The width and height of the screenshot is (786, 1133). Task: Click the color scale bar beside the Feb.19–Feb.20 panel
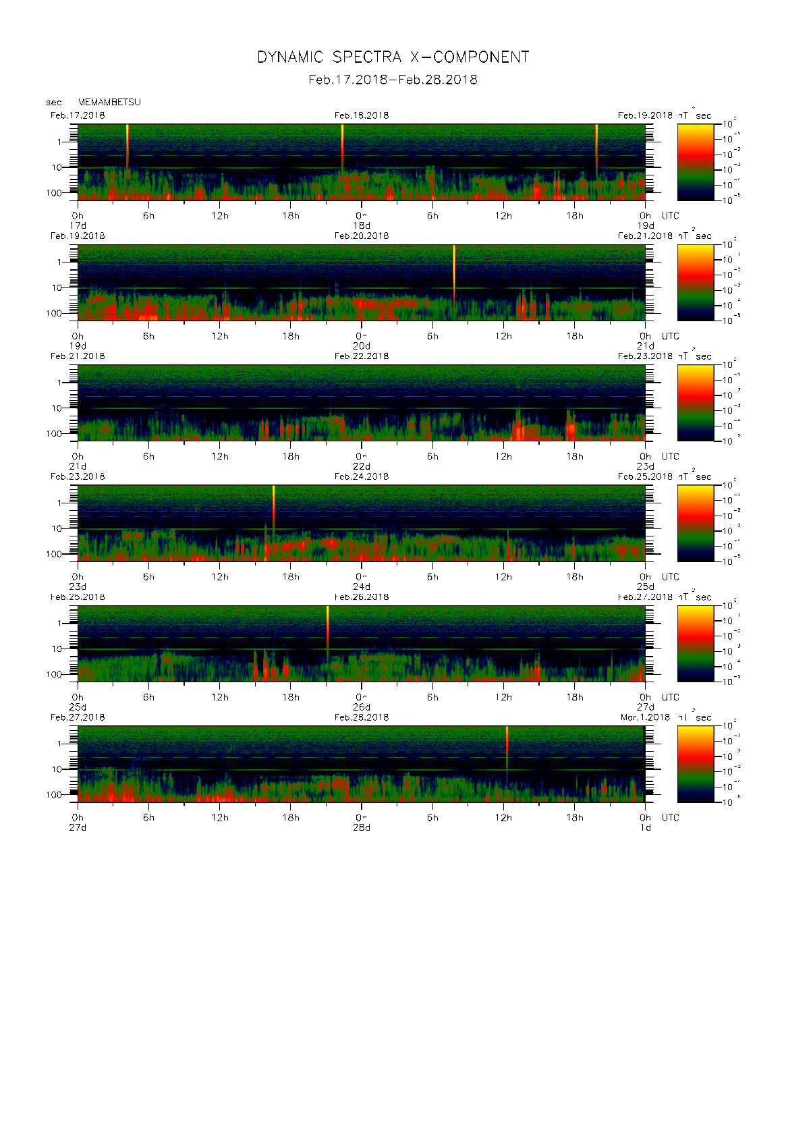pos(696,282)
